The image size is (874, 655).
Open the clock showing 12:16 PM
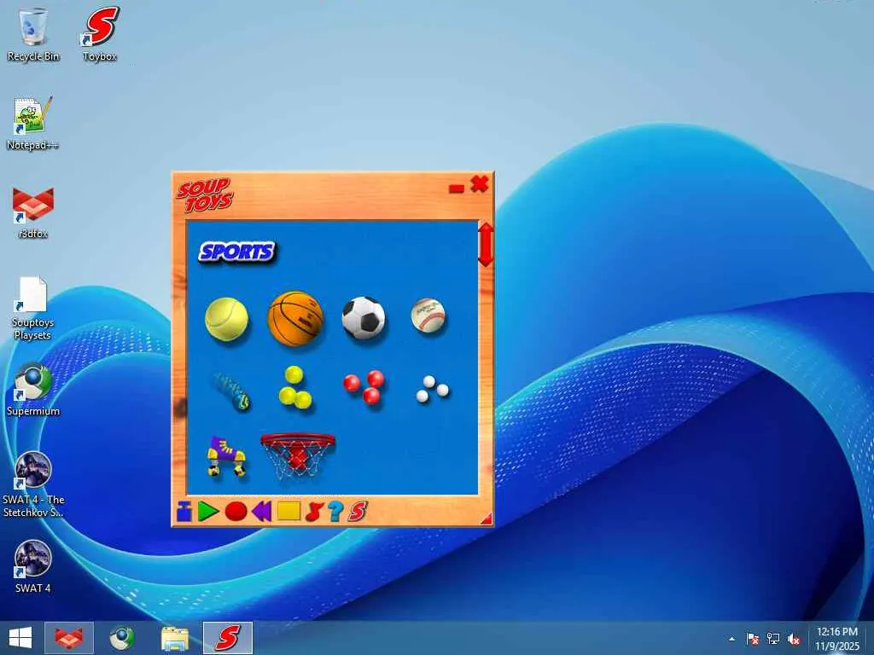click(x=836, y=638)
